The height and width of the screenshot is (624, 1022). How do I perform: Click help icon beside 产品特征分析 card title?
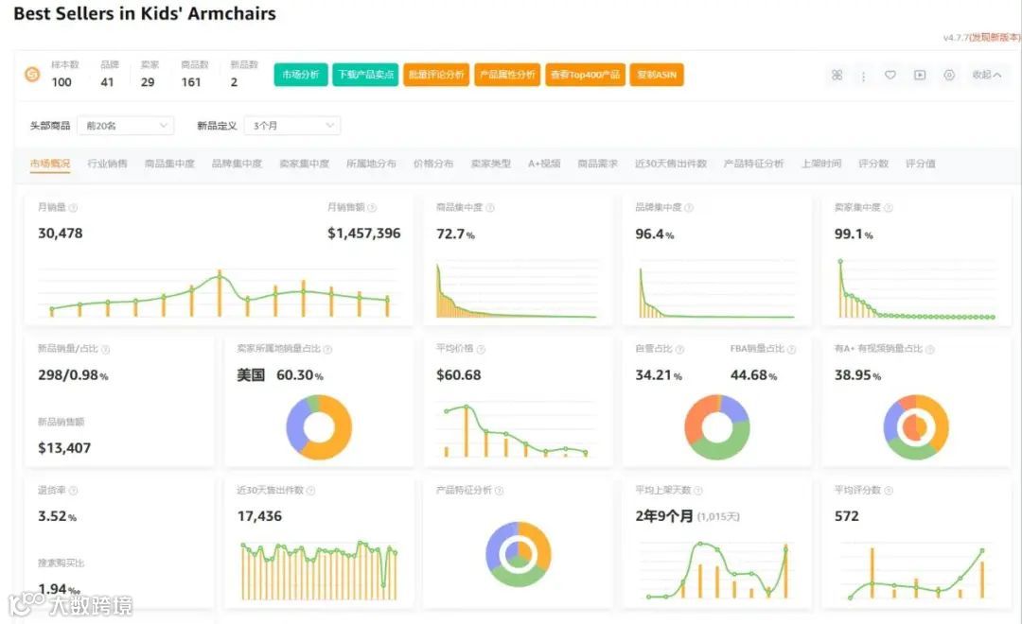point(500,491)
